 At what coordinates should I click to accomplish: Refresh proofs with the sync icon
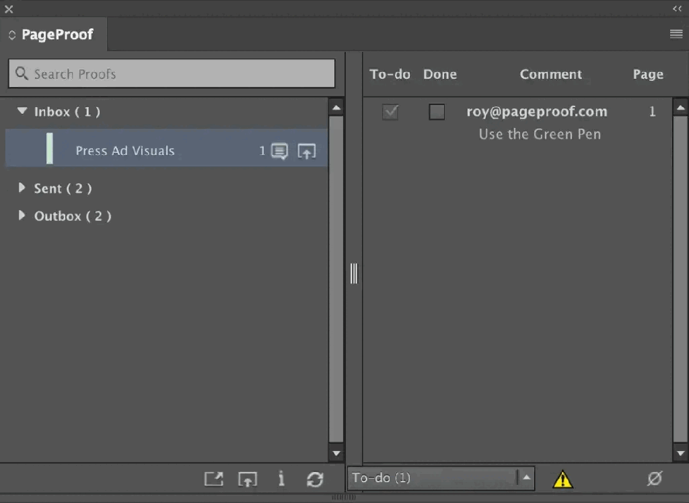click(x=315, y=479)
